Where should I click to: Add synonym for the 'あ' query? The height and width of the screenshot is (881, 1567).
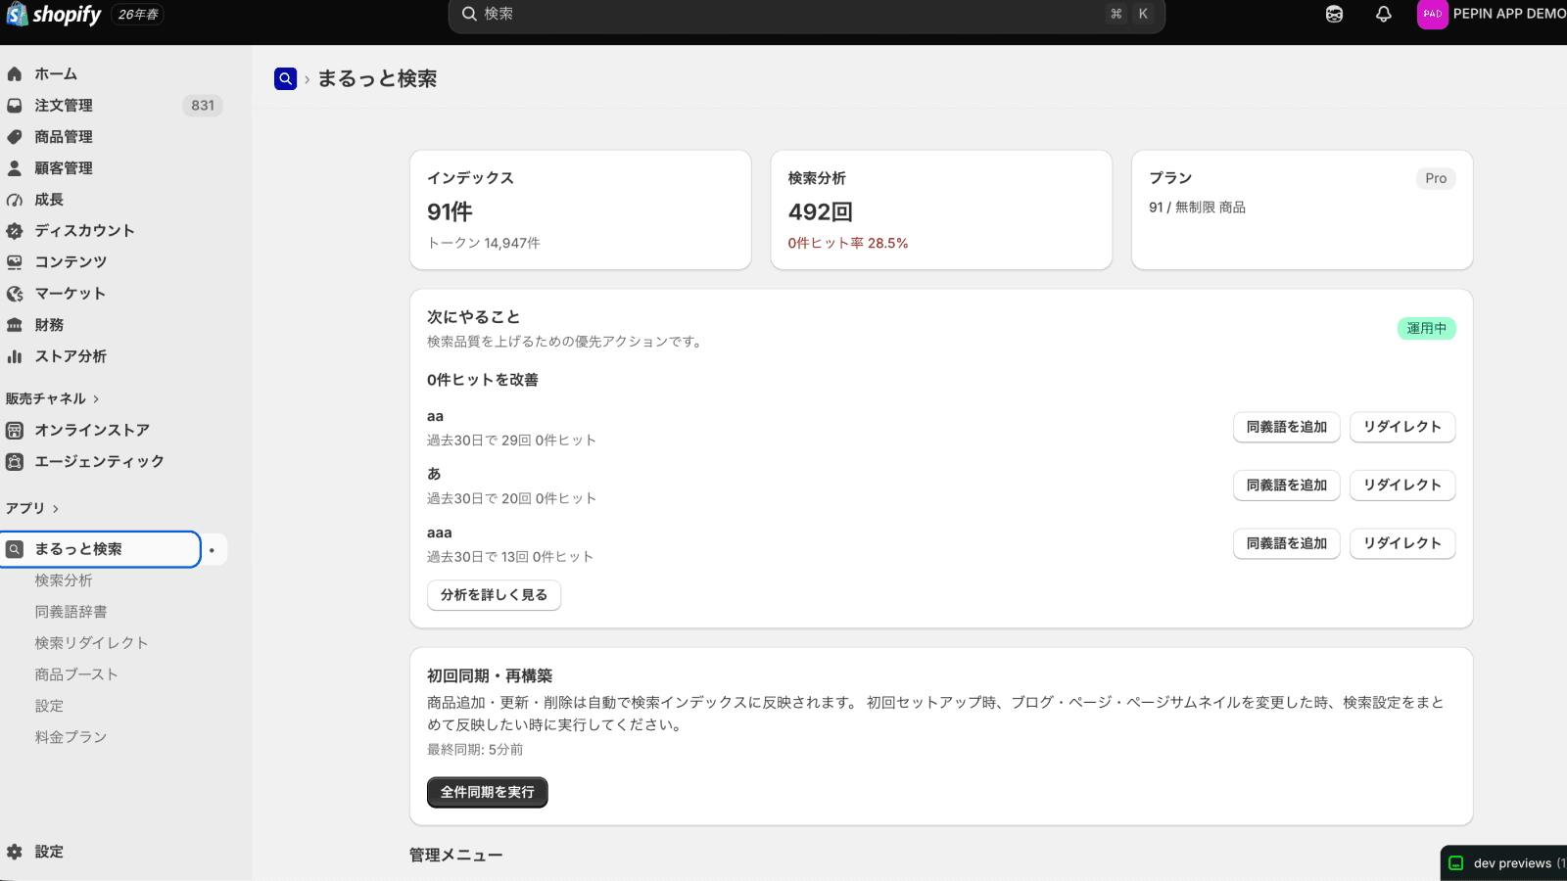(x=1286, y=486)
